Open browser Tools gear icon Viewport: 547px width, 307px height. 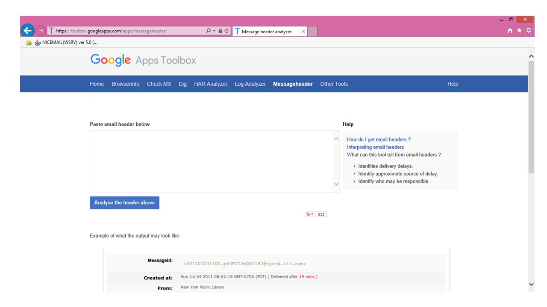pos(529,31)
